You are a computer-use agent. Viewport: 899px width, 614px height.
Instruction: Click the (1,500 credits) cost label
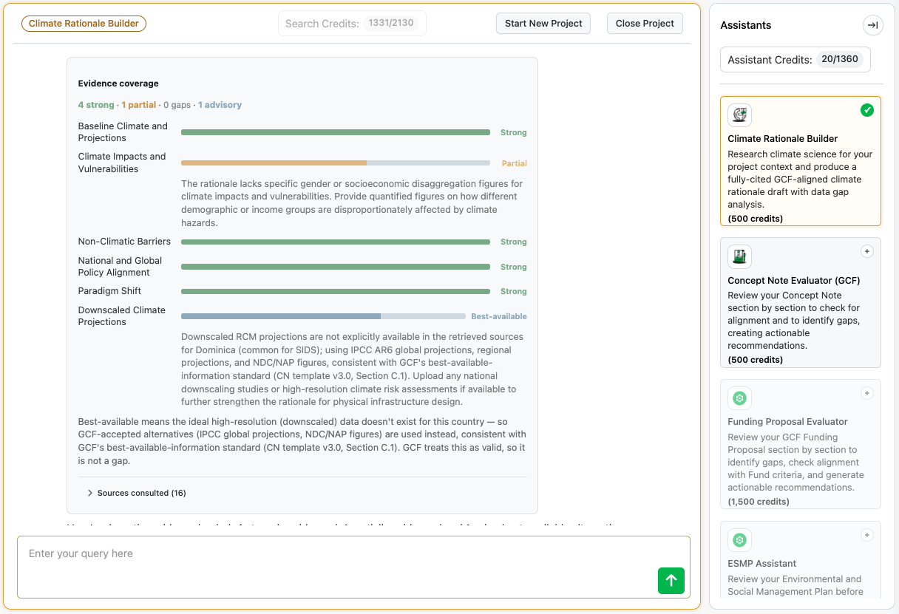pyautogui.click(x=759, y=502)
